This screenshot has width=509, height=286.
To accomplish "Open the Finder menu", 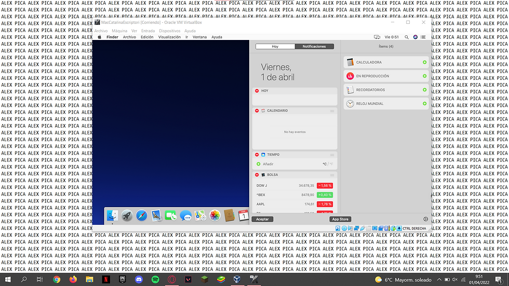I will pos(112,37).
